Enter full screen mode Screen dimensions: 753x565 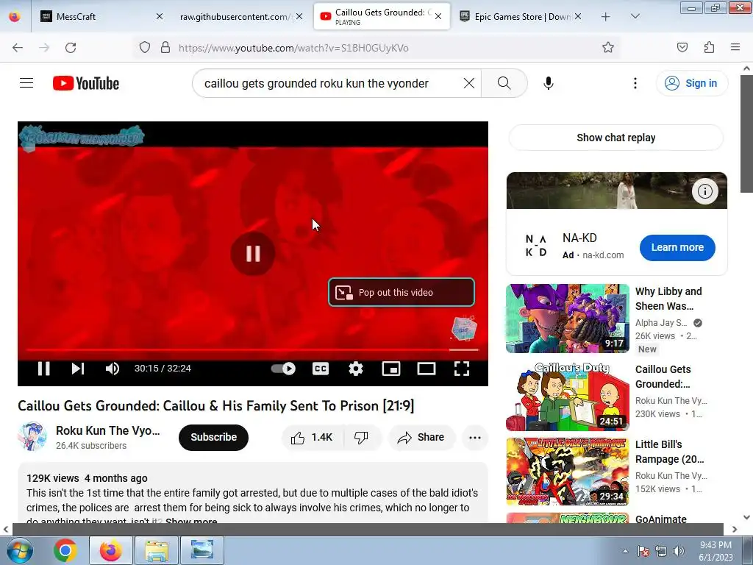click(462, 369)
